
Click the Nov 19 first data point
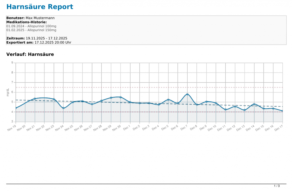(16, 108)
